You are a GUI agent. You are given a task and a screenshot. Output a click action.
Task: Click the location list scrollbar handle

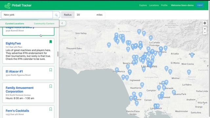58,54
